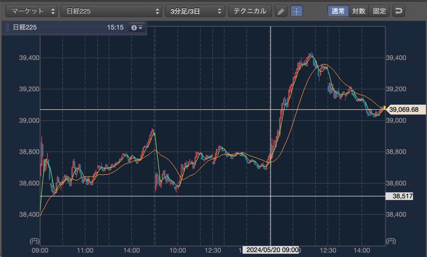The image size is (427, 257).
Task: Open the 日経225 symbol dropdown
Action: [111, 11]
